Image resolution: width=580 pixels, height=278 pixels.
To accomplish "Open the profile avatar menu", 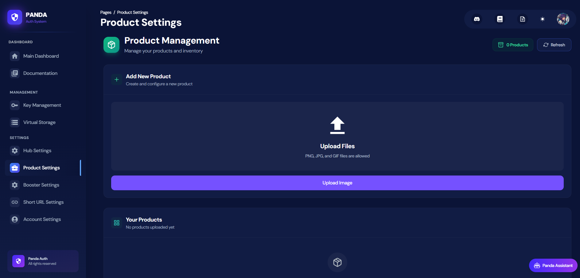I will [563, 19].
